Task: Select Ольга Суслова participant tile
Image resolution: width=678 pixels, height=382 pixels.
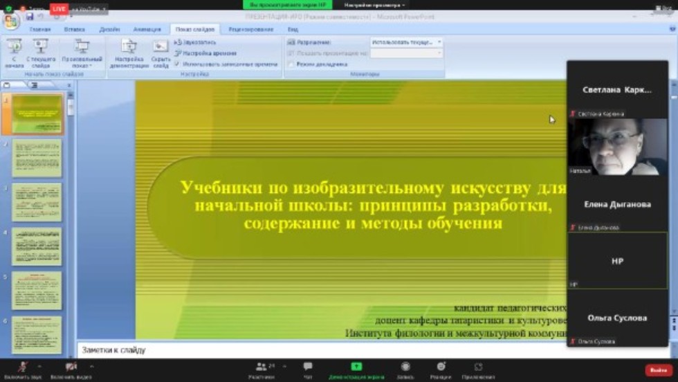Action: coord(617,318)
